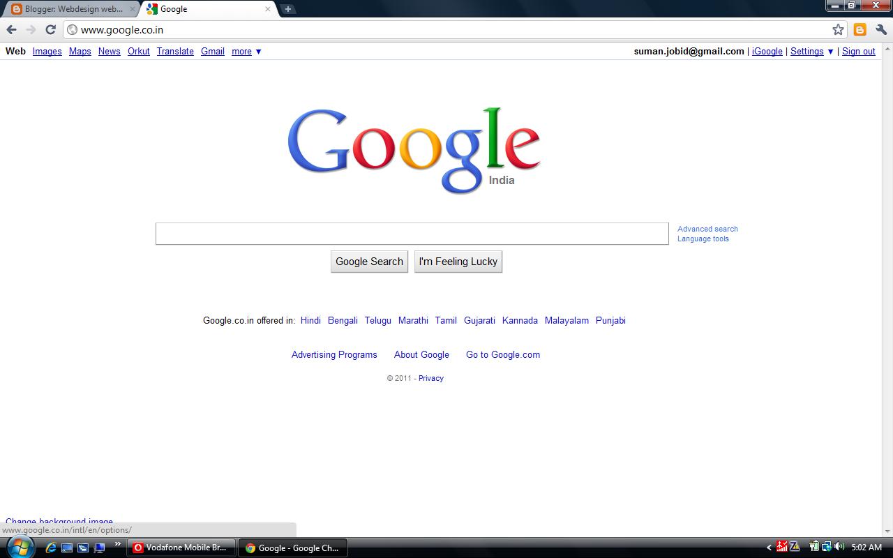This screenshot has height=558, width=893.
Task: Switch to Vodafone Mobile Broadband taskbar window
Action: tap(181, 548)
